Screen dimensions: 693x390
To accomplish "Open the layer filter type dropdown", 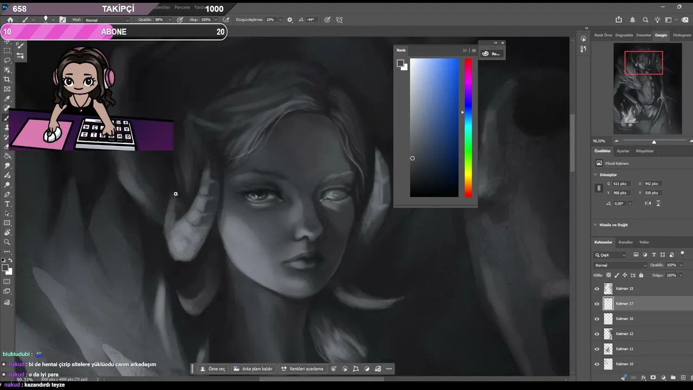I will 610,255.
